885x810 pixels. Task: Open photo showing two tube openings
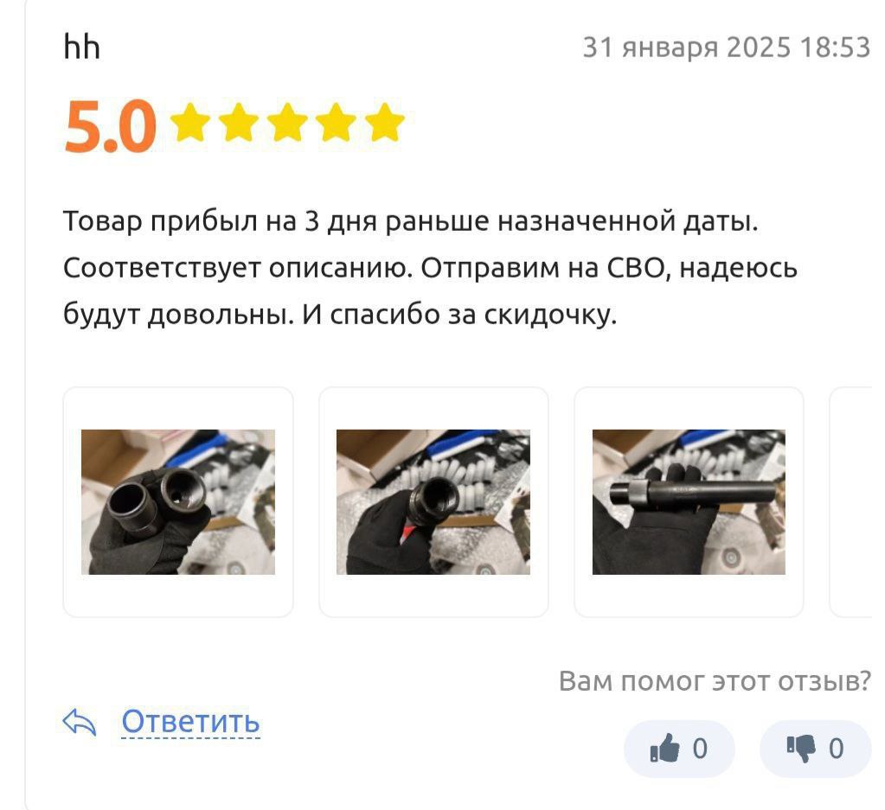click(x=178, y=502)
